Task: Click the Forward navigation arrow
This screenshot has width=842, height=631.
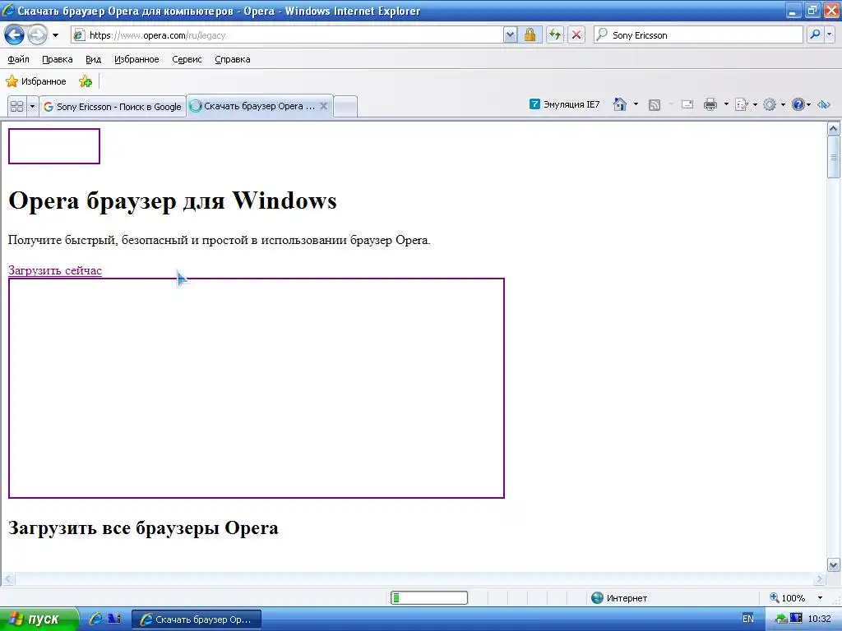Action: click(37, 35)
